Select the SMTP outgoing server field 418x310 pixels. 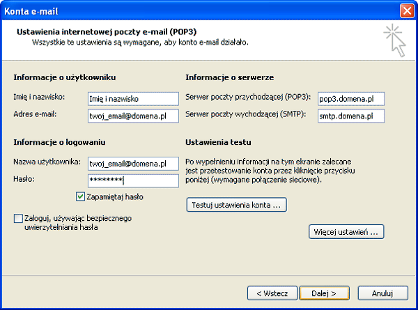[351, 116]
